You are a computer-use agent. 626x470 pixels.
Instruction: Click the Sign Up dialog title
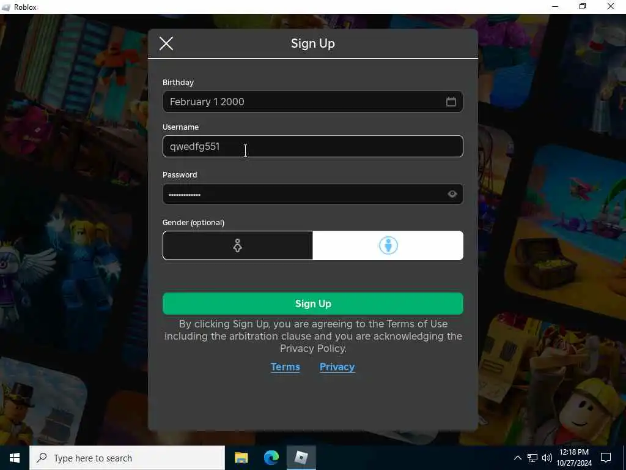312,43
